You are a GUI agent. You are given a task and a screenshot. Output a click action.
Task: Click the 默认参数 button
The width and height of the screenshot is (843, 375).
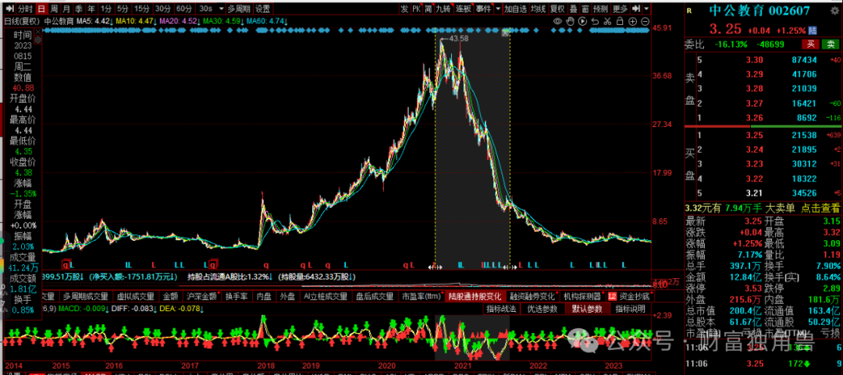point(586,309)
